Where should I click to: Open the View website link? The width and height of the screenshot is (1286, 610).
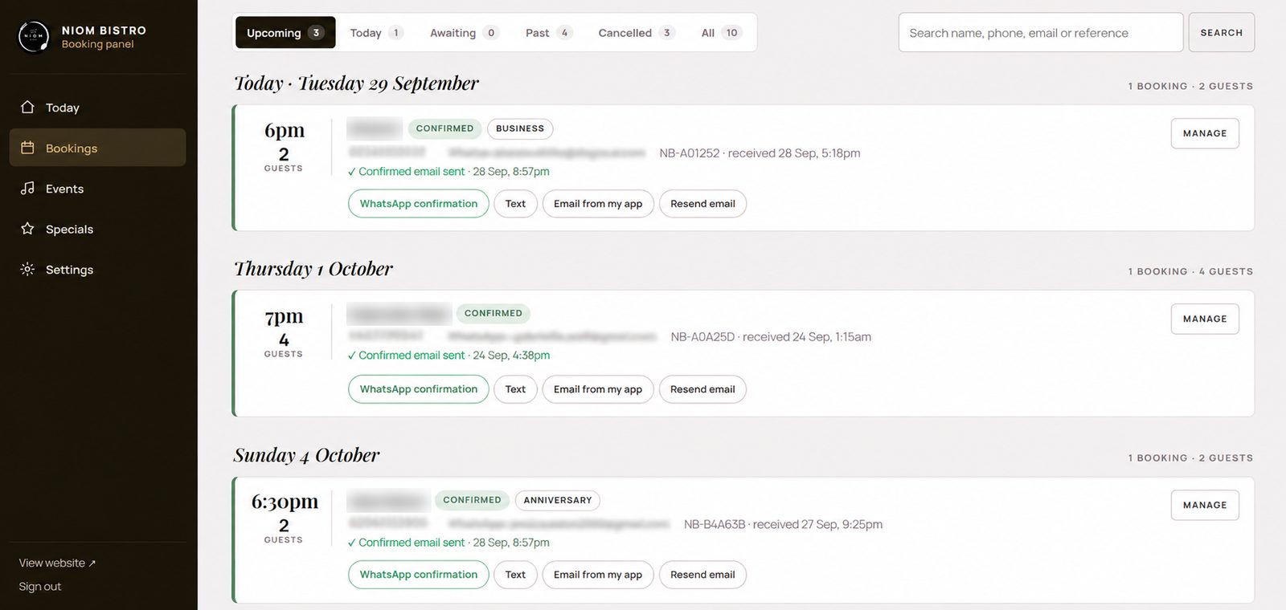coord(57,563)
